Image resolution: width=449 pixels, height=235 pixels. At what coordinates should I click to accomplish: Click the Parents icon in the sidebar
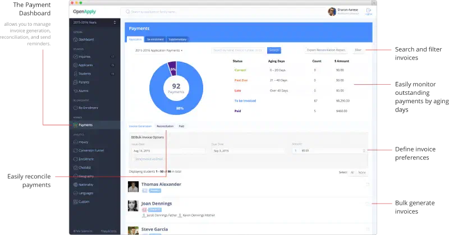[x=76, y=82]
